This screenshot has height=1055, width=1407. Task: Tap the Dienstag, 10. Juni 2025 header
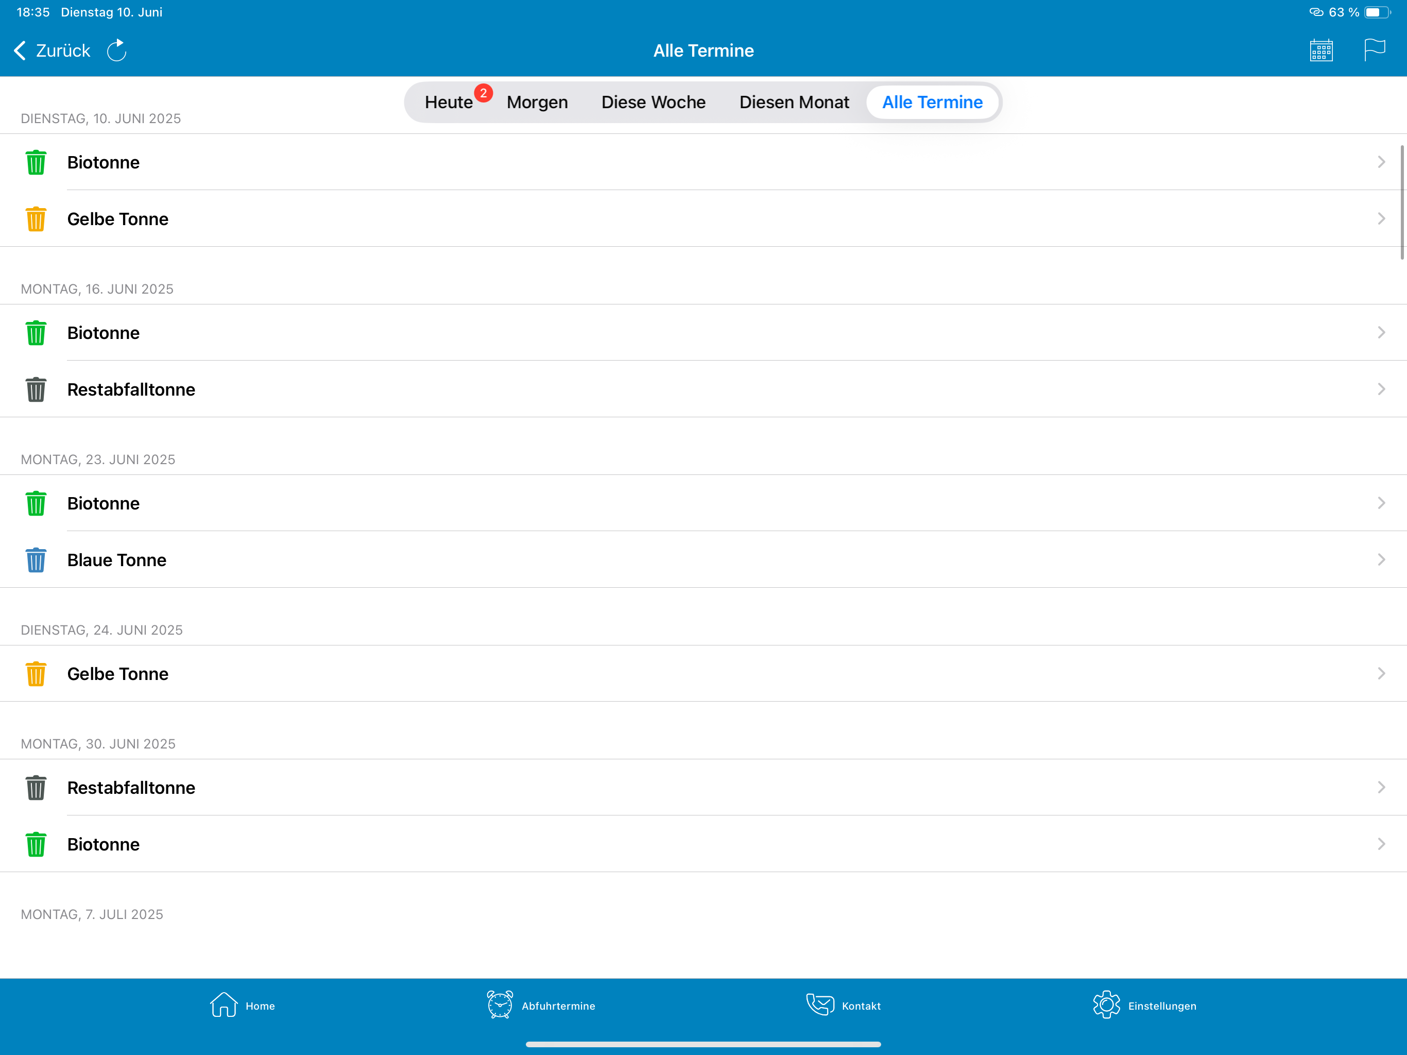pos(101,118)
